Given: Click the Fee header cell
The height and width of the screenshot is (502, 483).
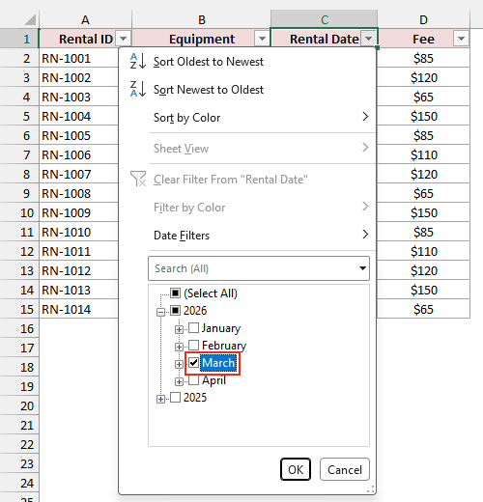Looking at the screenshot, I should pyautogui.click(x=423, y=39).
